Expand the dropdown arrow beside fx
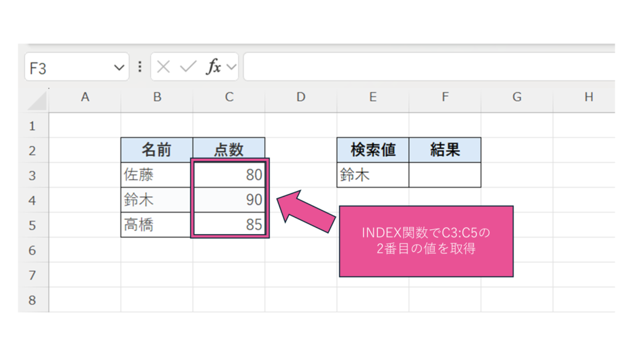Image resolution: width=633 pixels, height=356 pixels. point(231,67)
